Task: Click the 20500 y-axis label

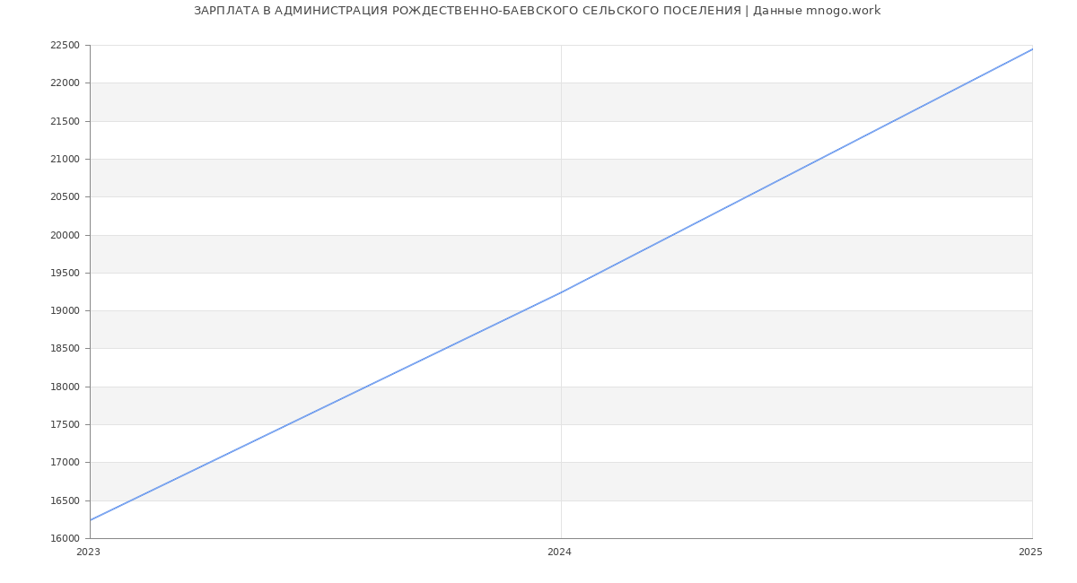Action: point(65,197)
